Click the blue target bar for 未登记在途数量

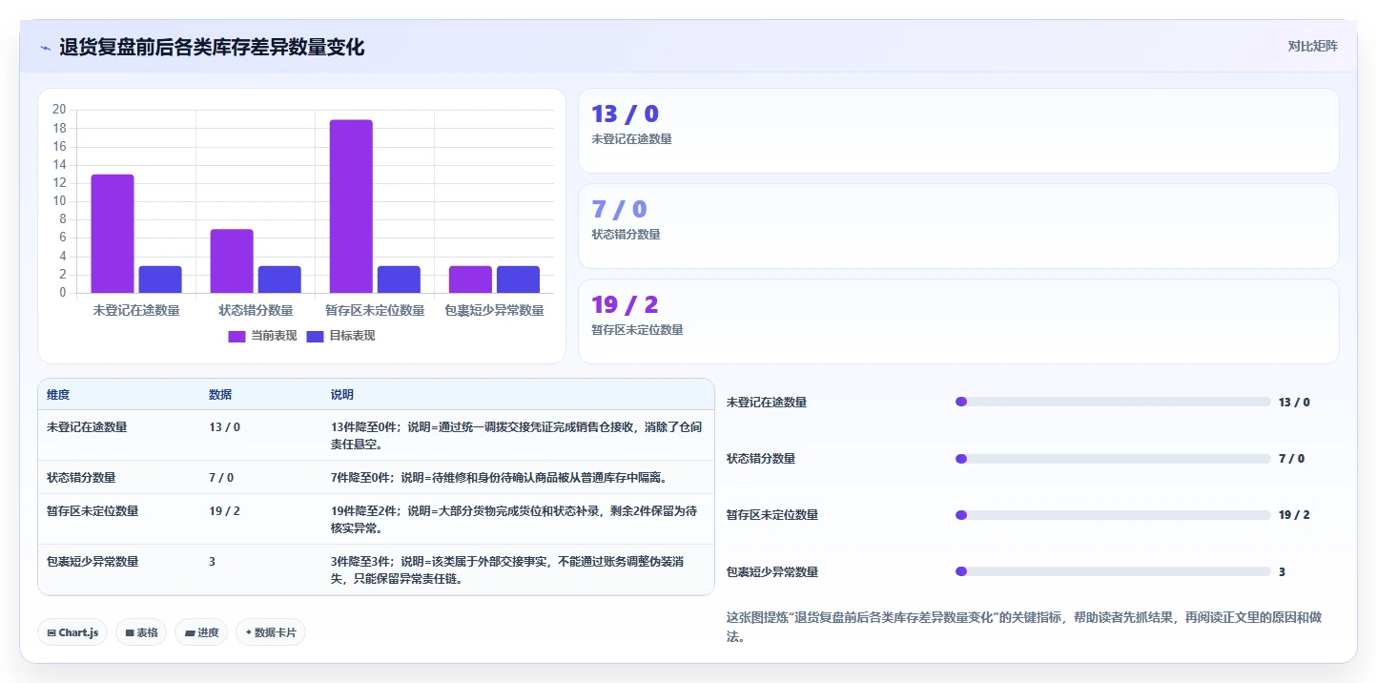pos(160,279)
